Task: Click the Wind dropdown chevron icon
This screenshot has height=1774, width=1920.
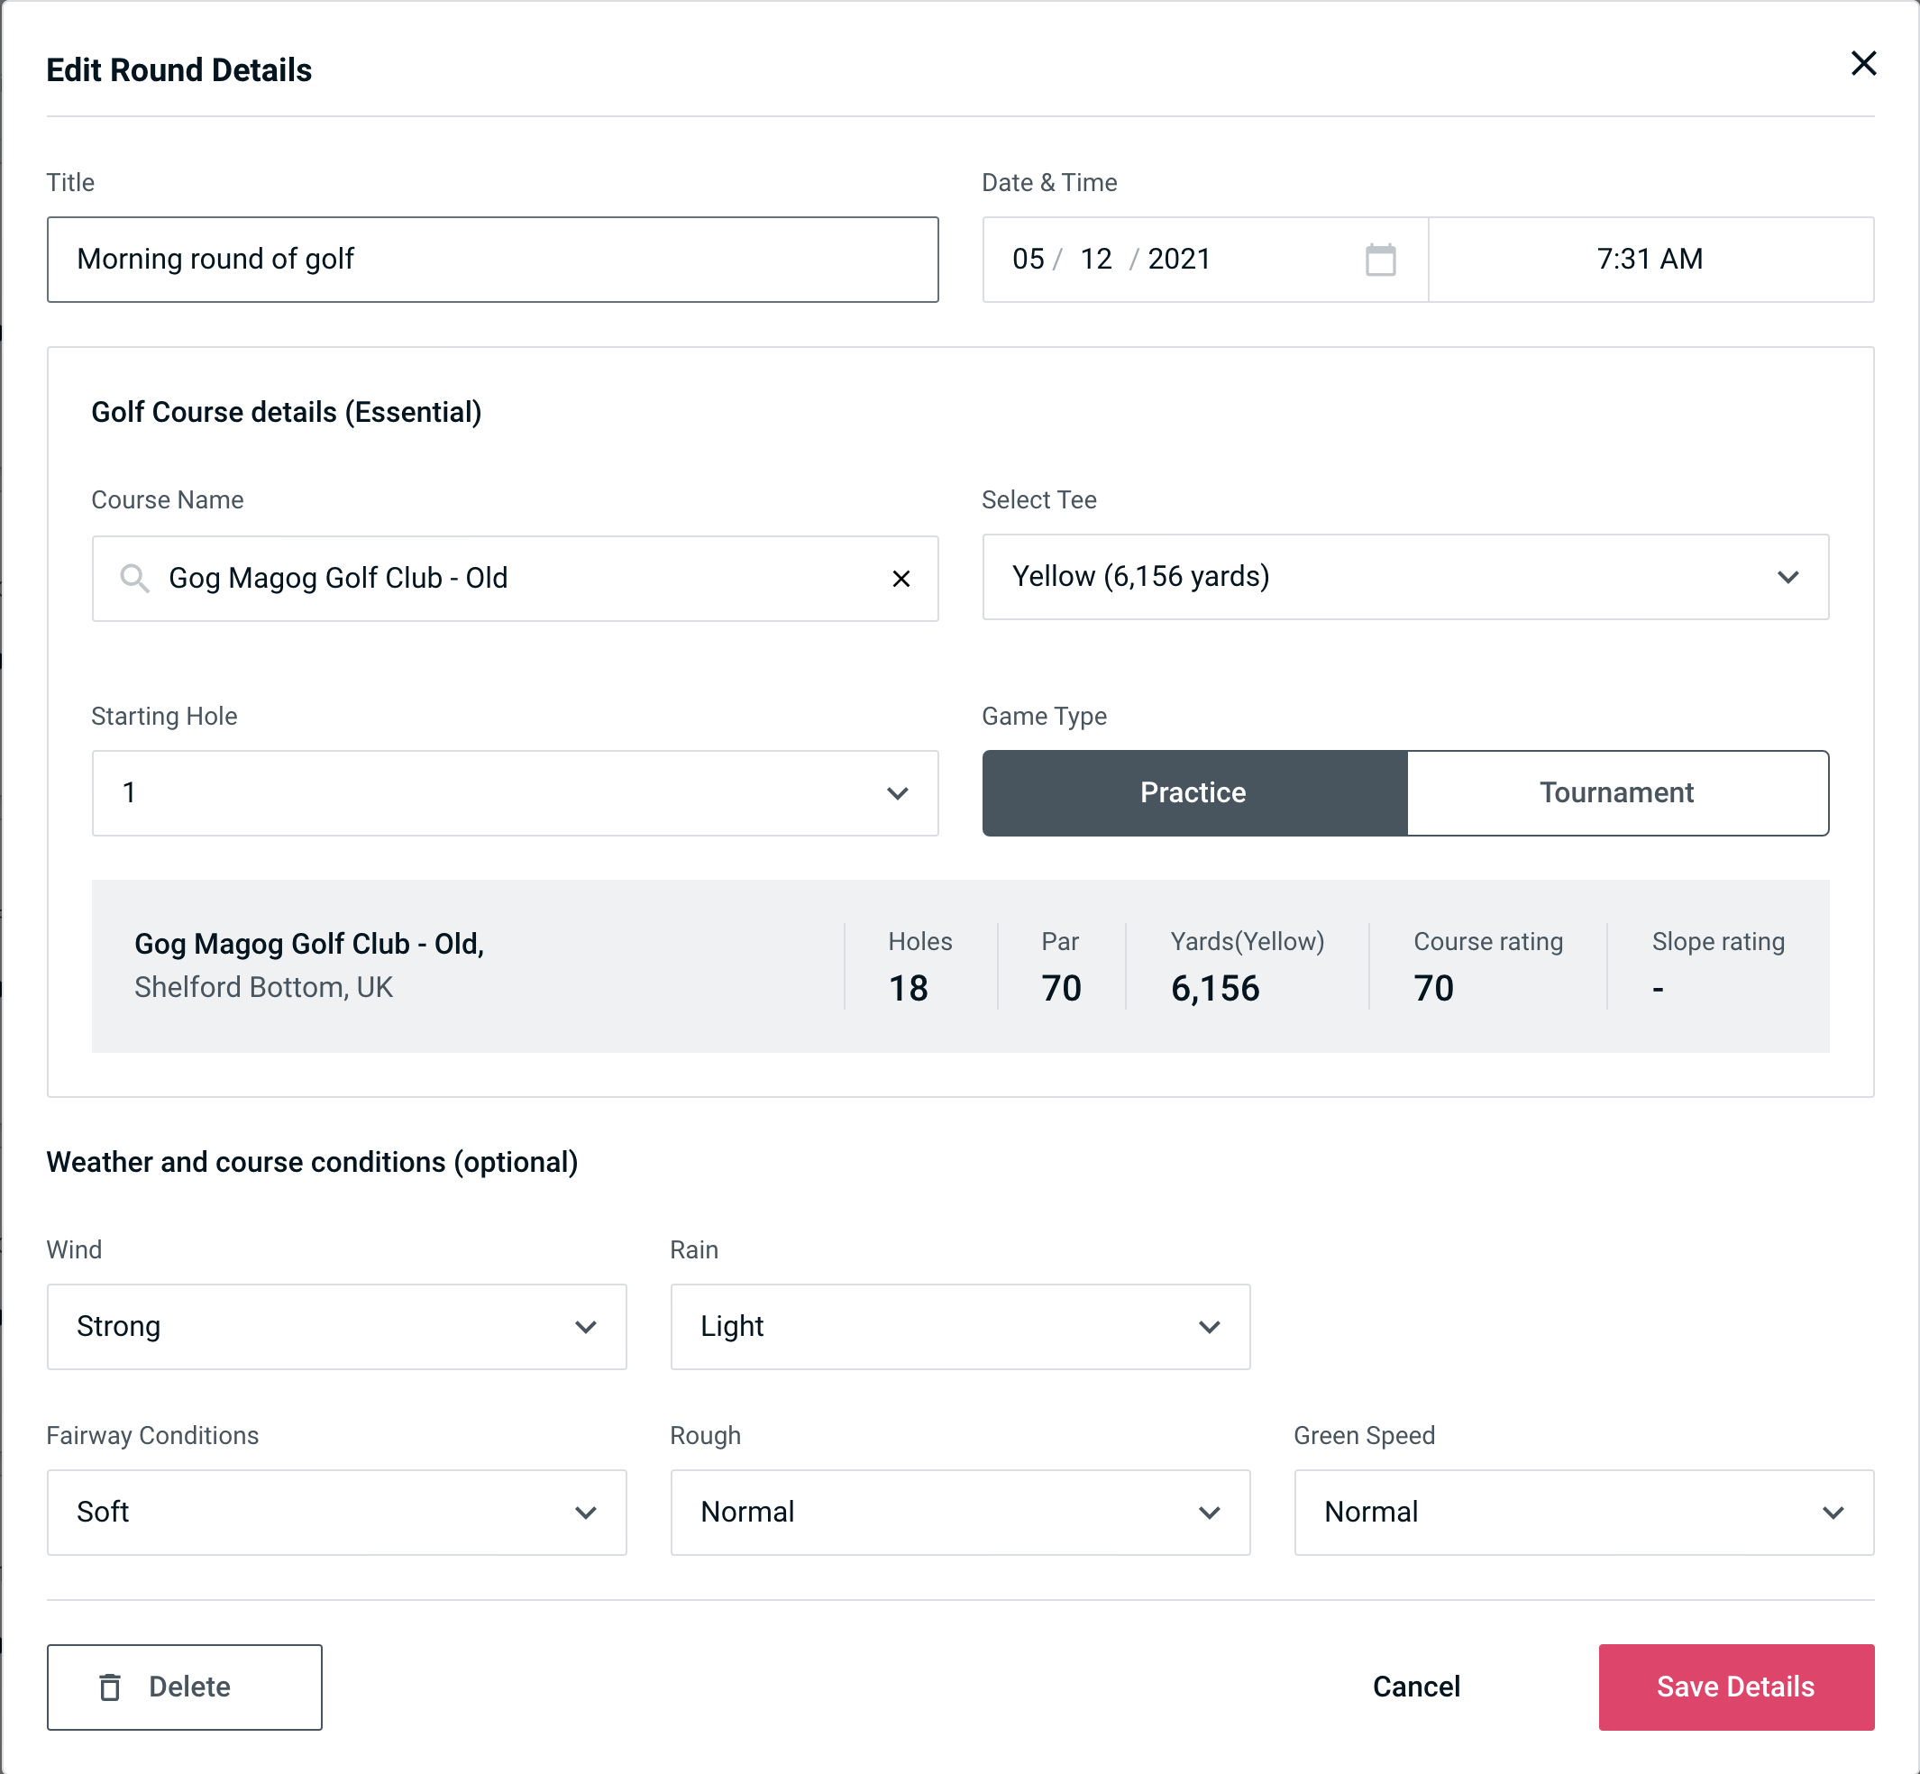Action: point(589,1326)
